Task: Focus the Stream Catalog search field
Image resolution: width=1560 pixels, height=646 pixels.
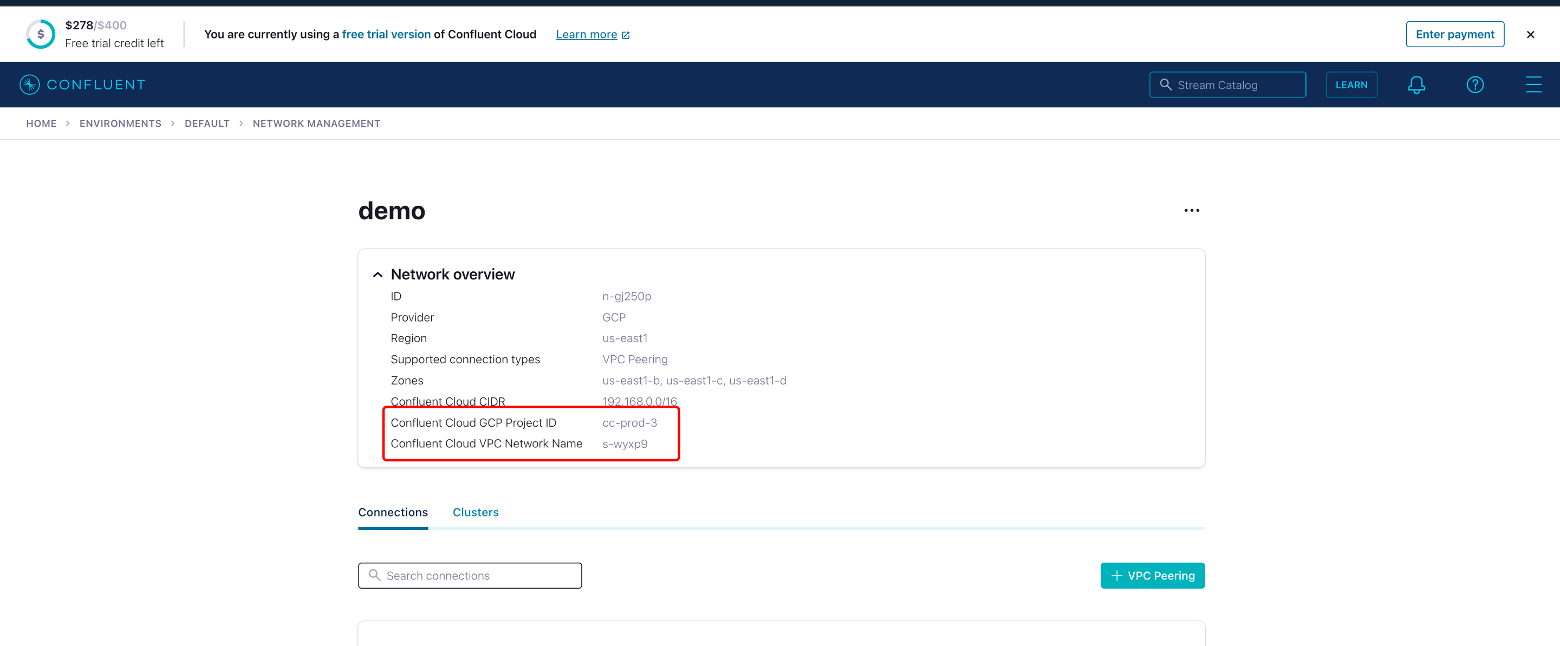Action: (x=1227, y=85)
